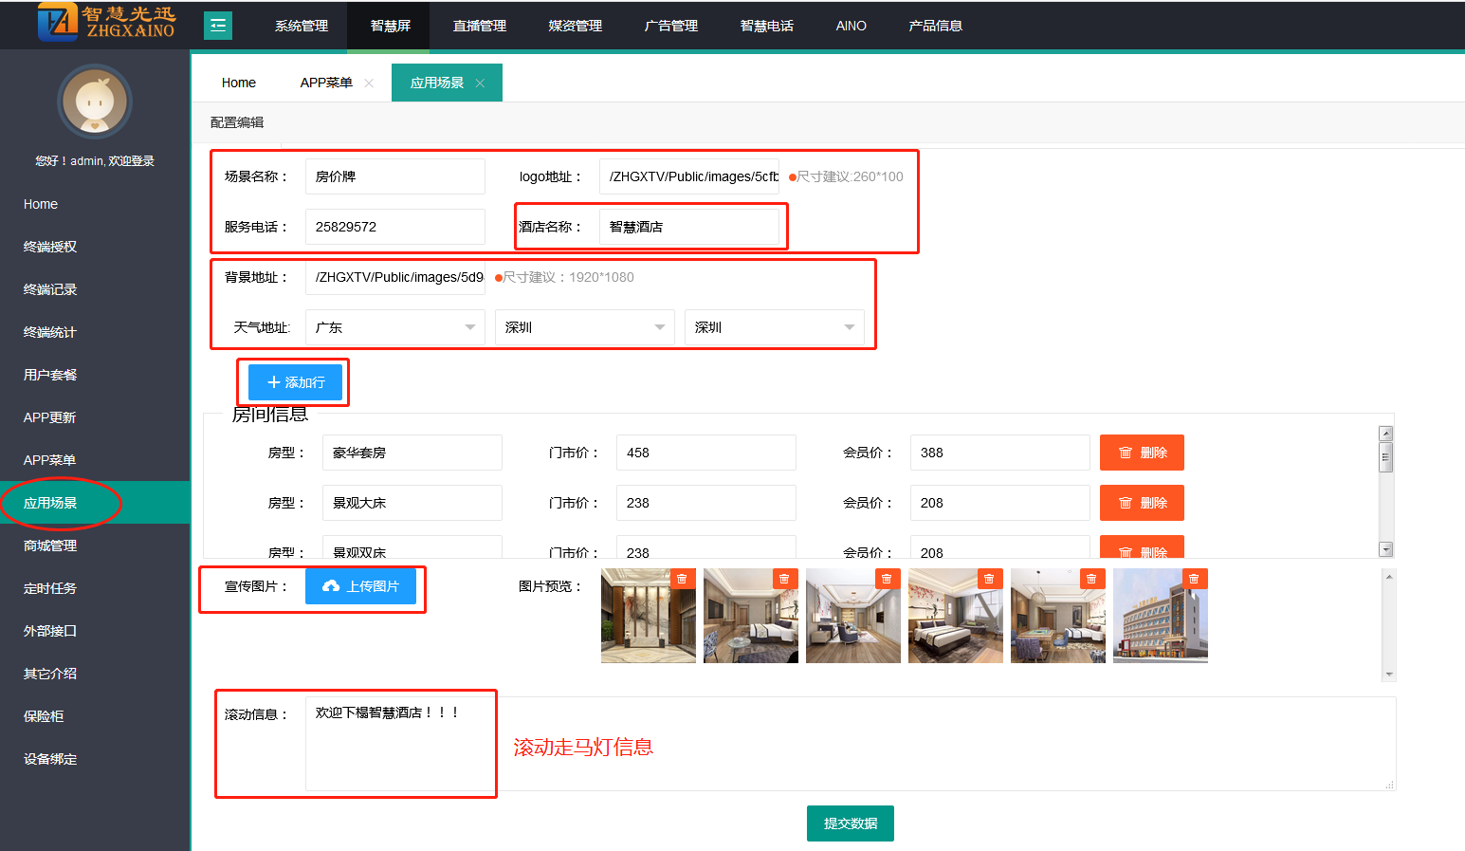Image resolution: width=1465 pixels, height=851 pixels.
Task: Click the 酒店名称 input field
Action: (688, 227)
